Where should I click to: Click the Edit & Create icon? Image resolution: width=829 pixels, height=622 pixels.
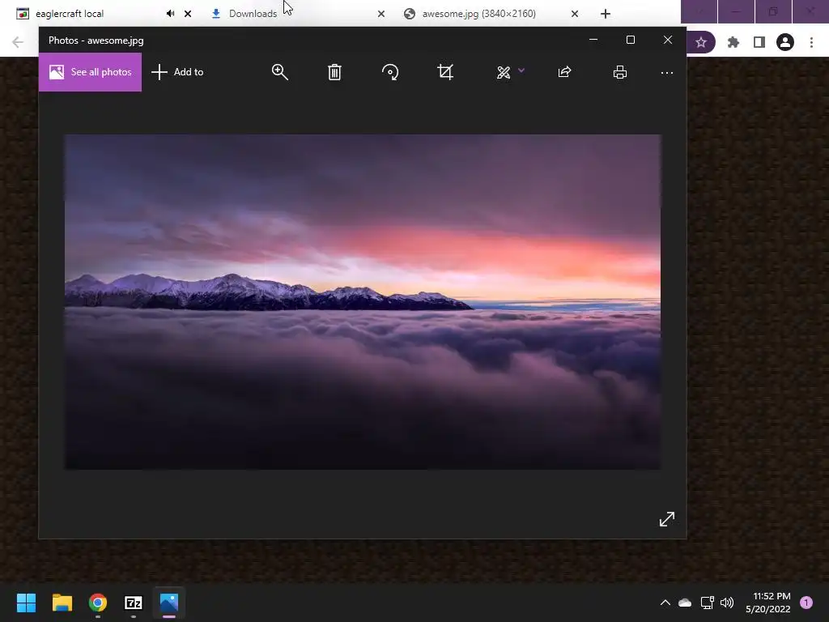tap(504, 72)
